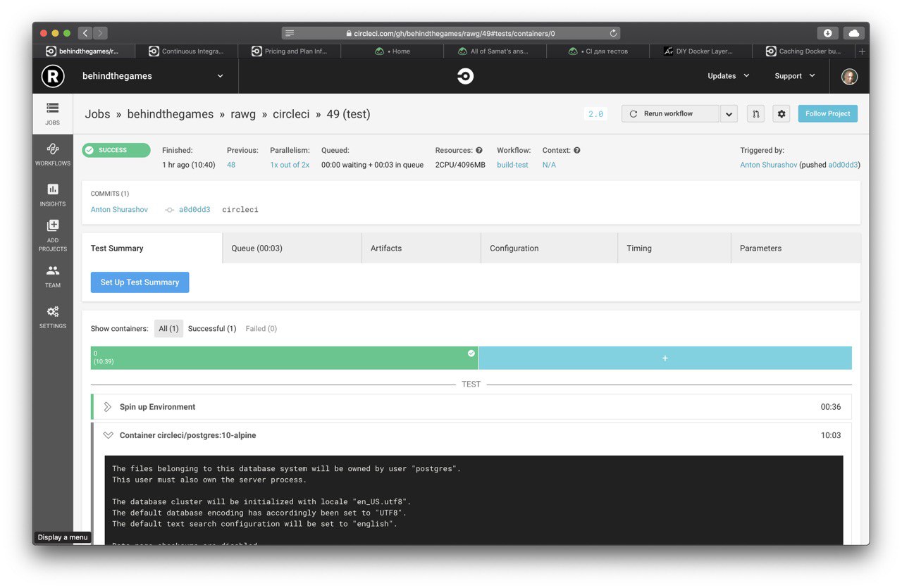Open the build-test workflow link
Viewport: 902px width, 588px height.
click(x=512, y=165)
